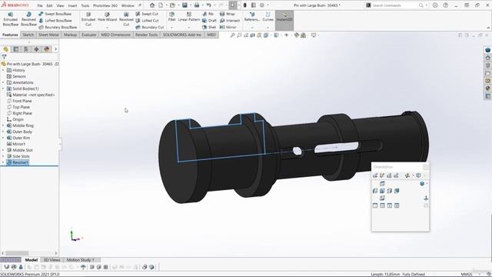Viewport: 492px width, 277px height.
Task: Choose the Boundary Cut tool
Action: pos(150,28)
